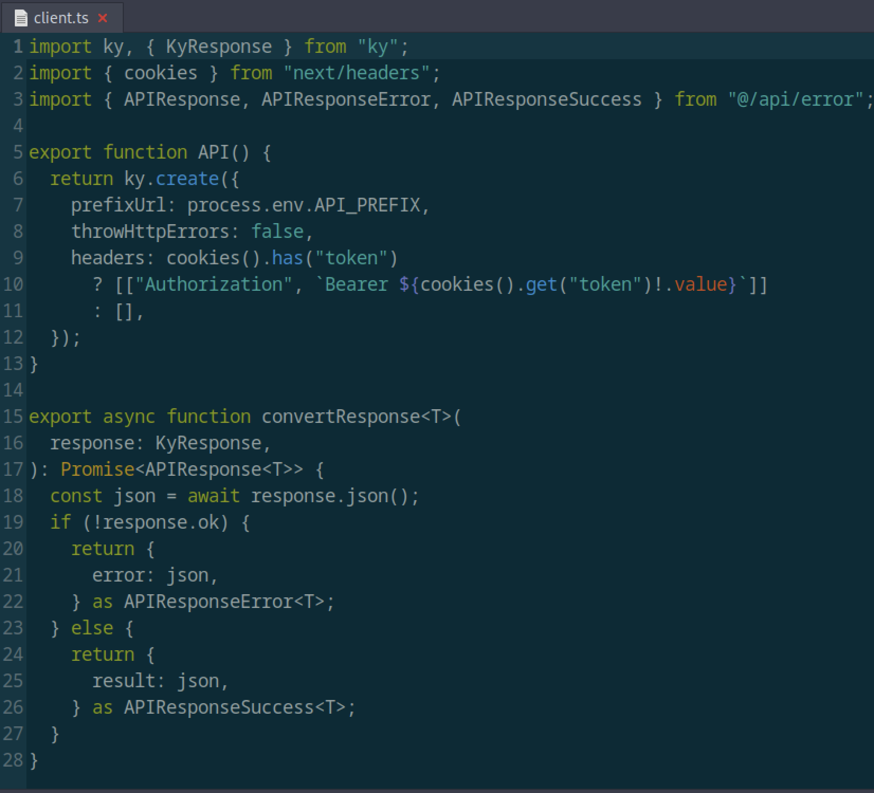The width and height of the screenshot is (874, 793).
Task: Click the result property on line 25
Action: pos(124,681)
